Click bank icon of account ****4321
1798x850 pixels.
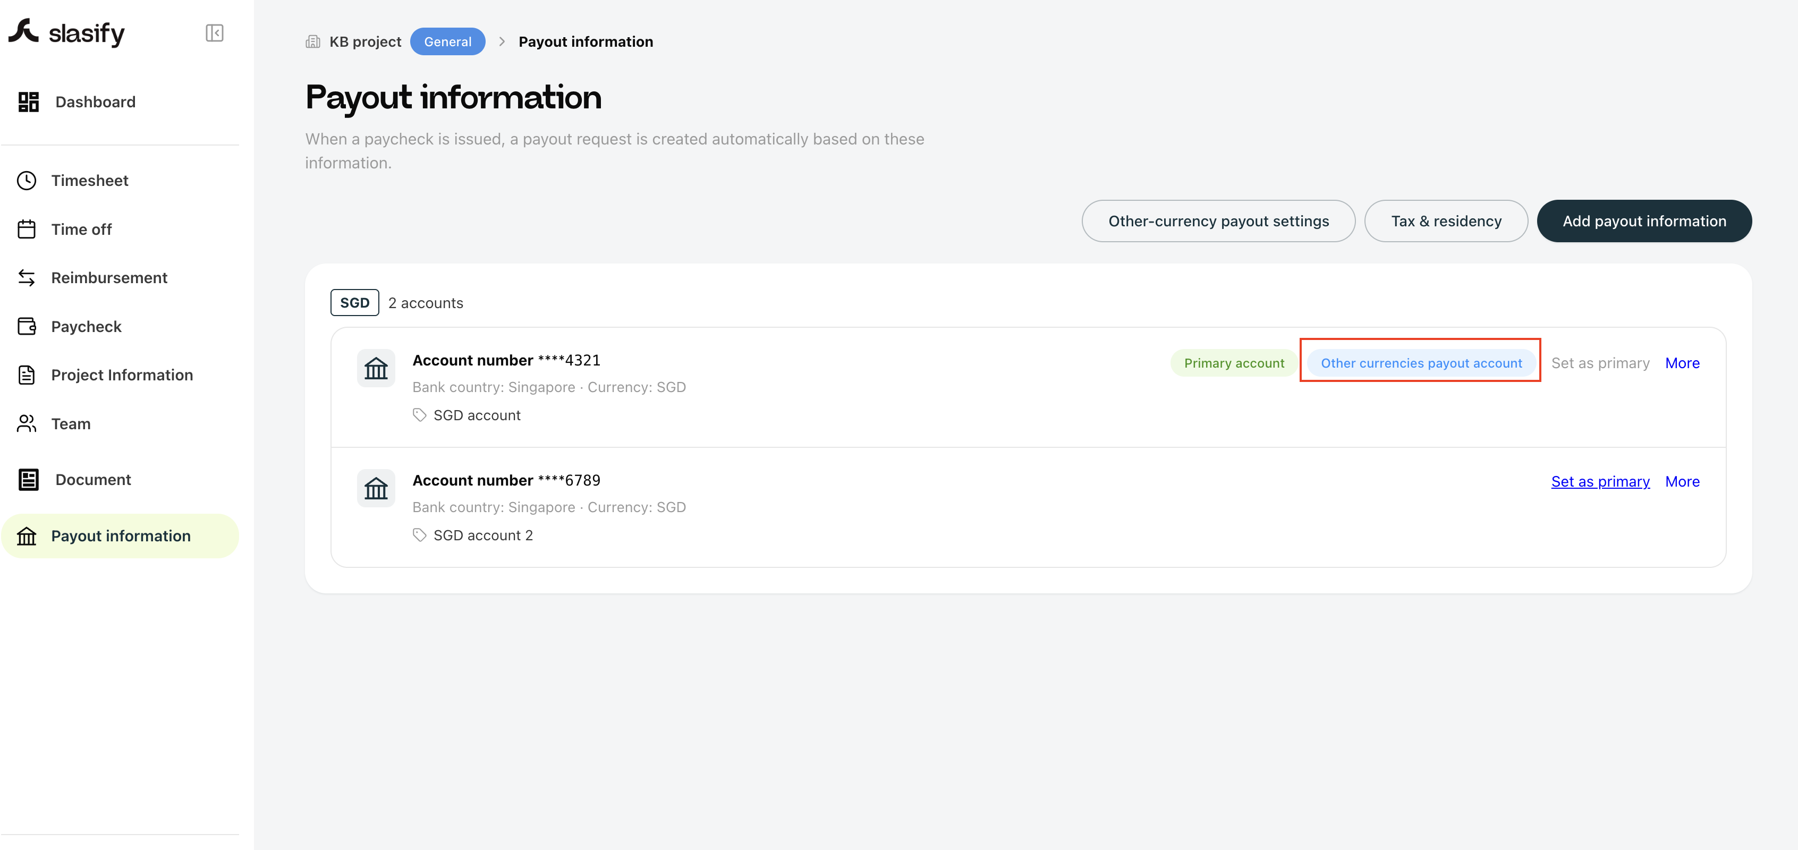point(376,368)
